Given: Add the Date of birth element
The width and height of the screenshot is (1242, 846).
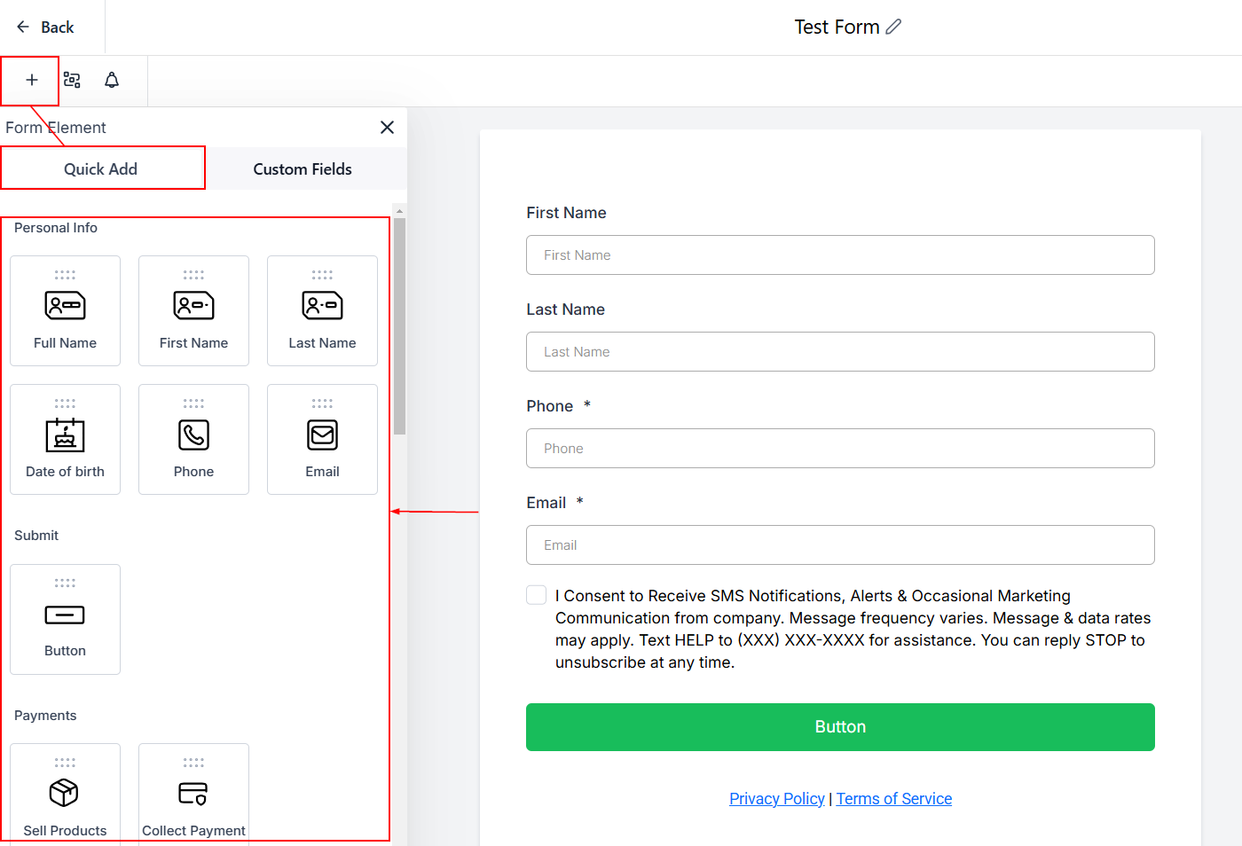Looking at the screenshot, I should [x=65, y=439].
